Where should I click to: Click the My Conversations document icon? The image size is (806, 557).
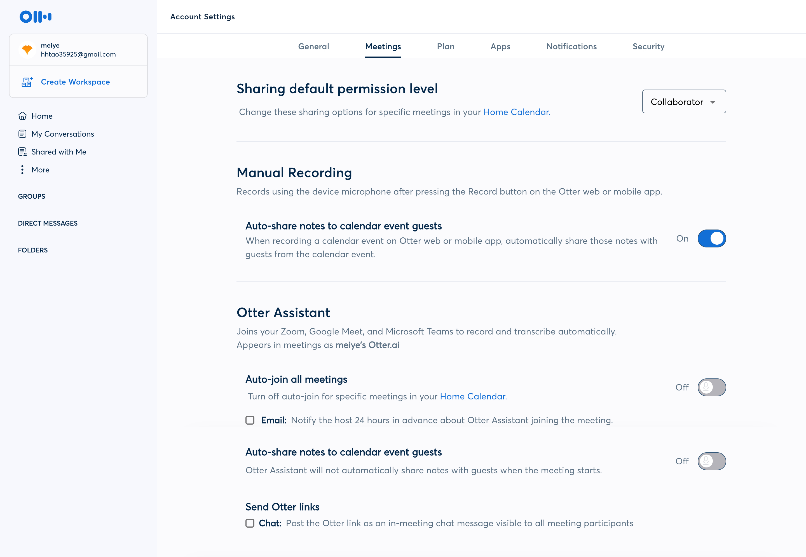coord(22,134)
